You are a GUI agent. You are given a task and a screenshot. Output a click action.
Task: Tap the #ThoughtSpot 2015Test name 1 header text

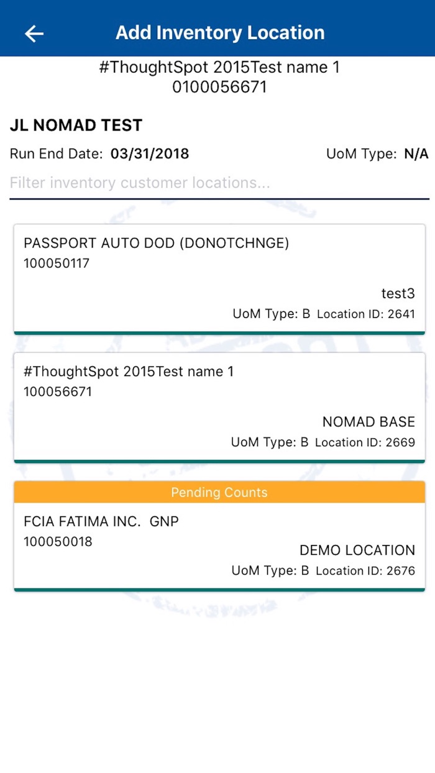point(219,67)
